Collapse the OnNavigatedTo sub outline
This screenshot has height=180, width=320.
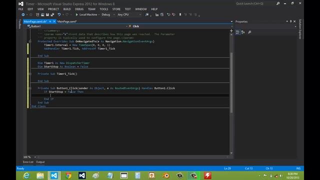pyautogui.click(x=30, y=41)
